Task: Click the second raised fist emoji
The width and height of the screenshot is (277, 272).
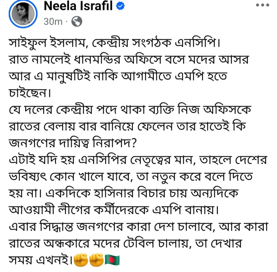Action: [95, 260]
